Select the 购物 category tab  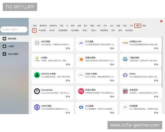(92, 26)
